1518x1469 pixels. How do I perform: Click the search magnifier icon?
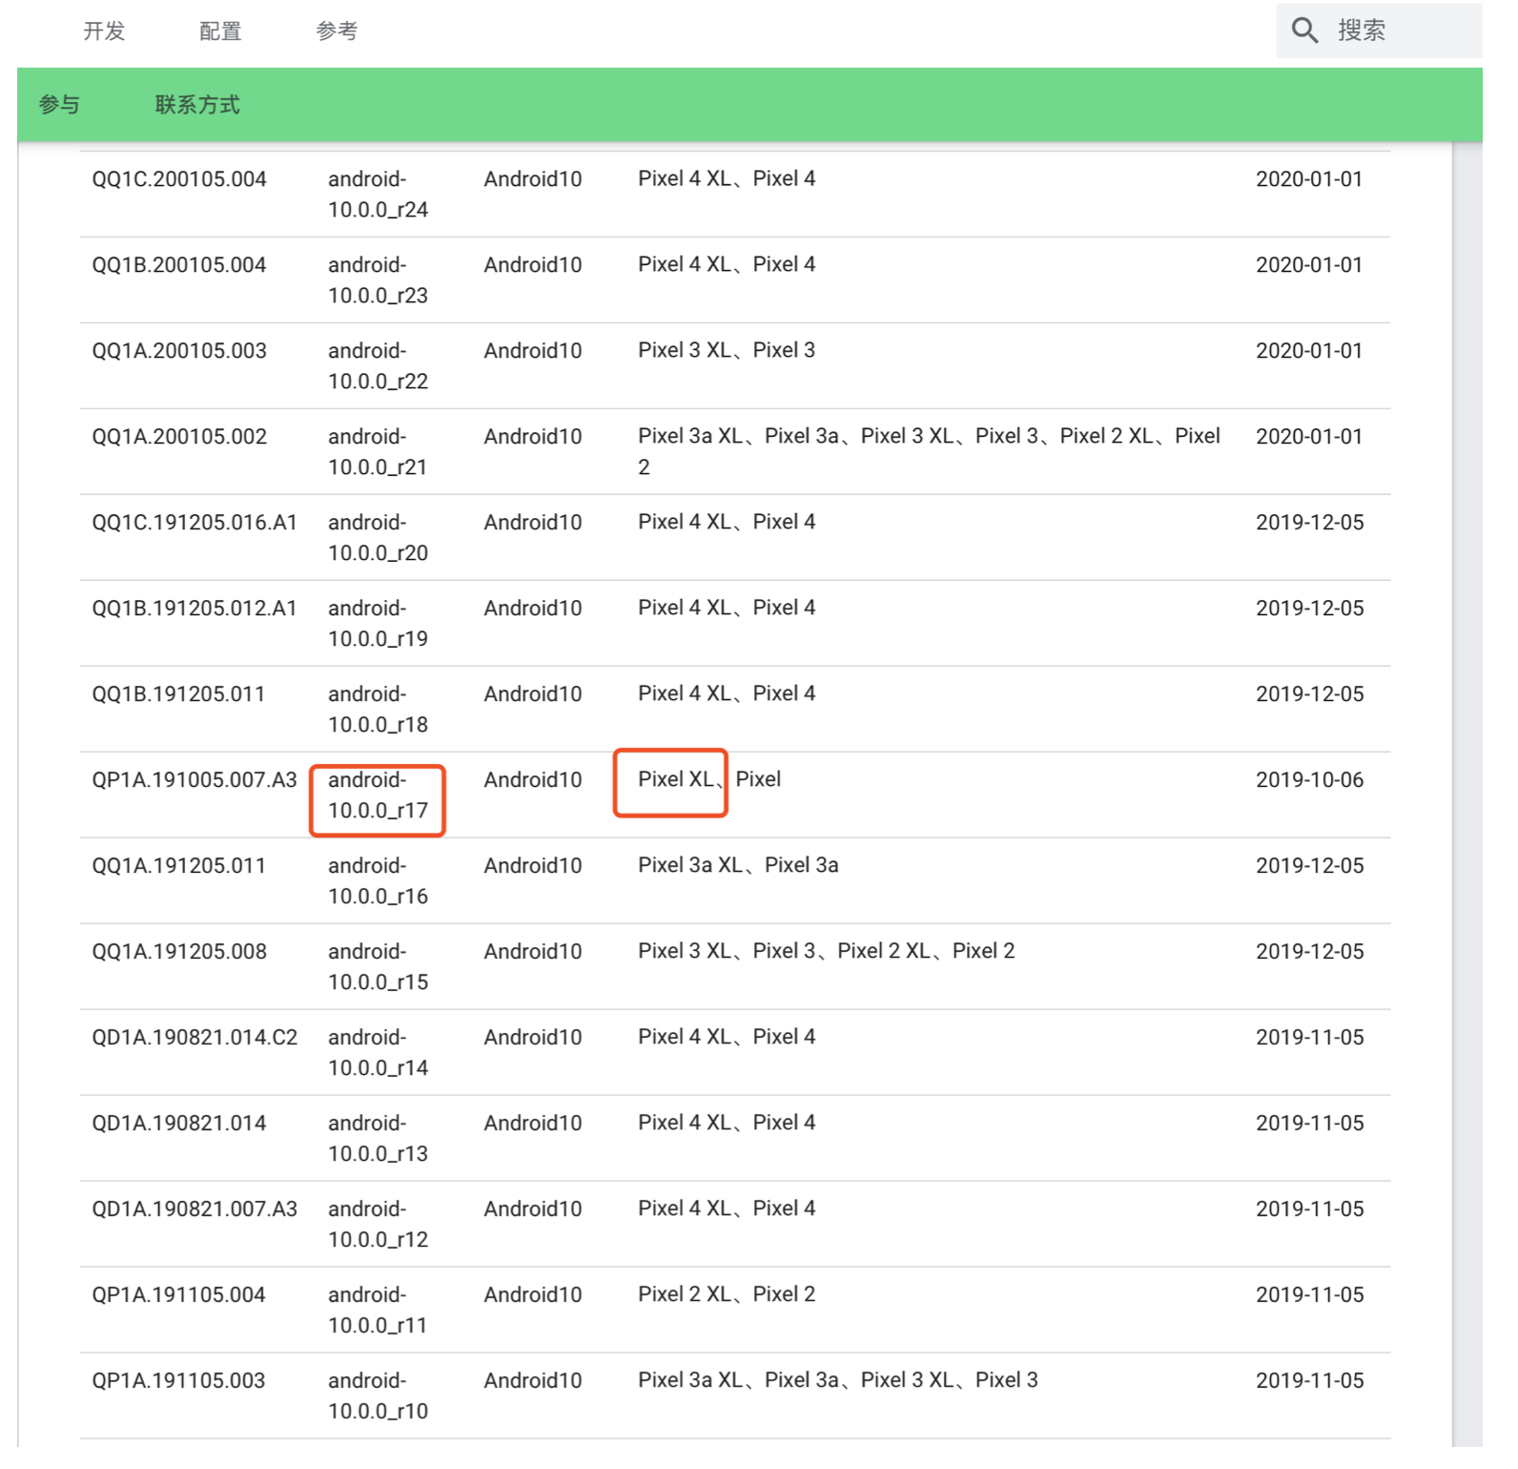[1304, 31]
